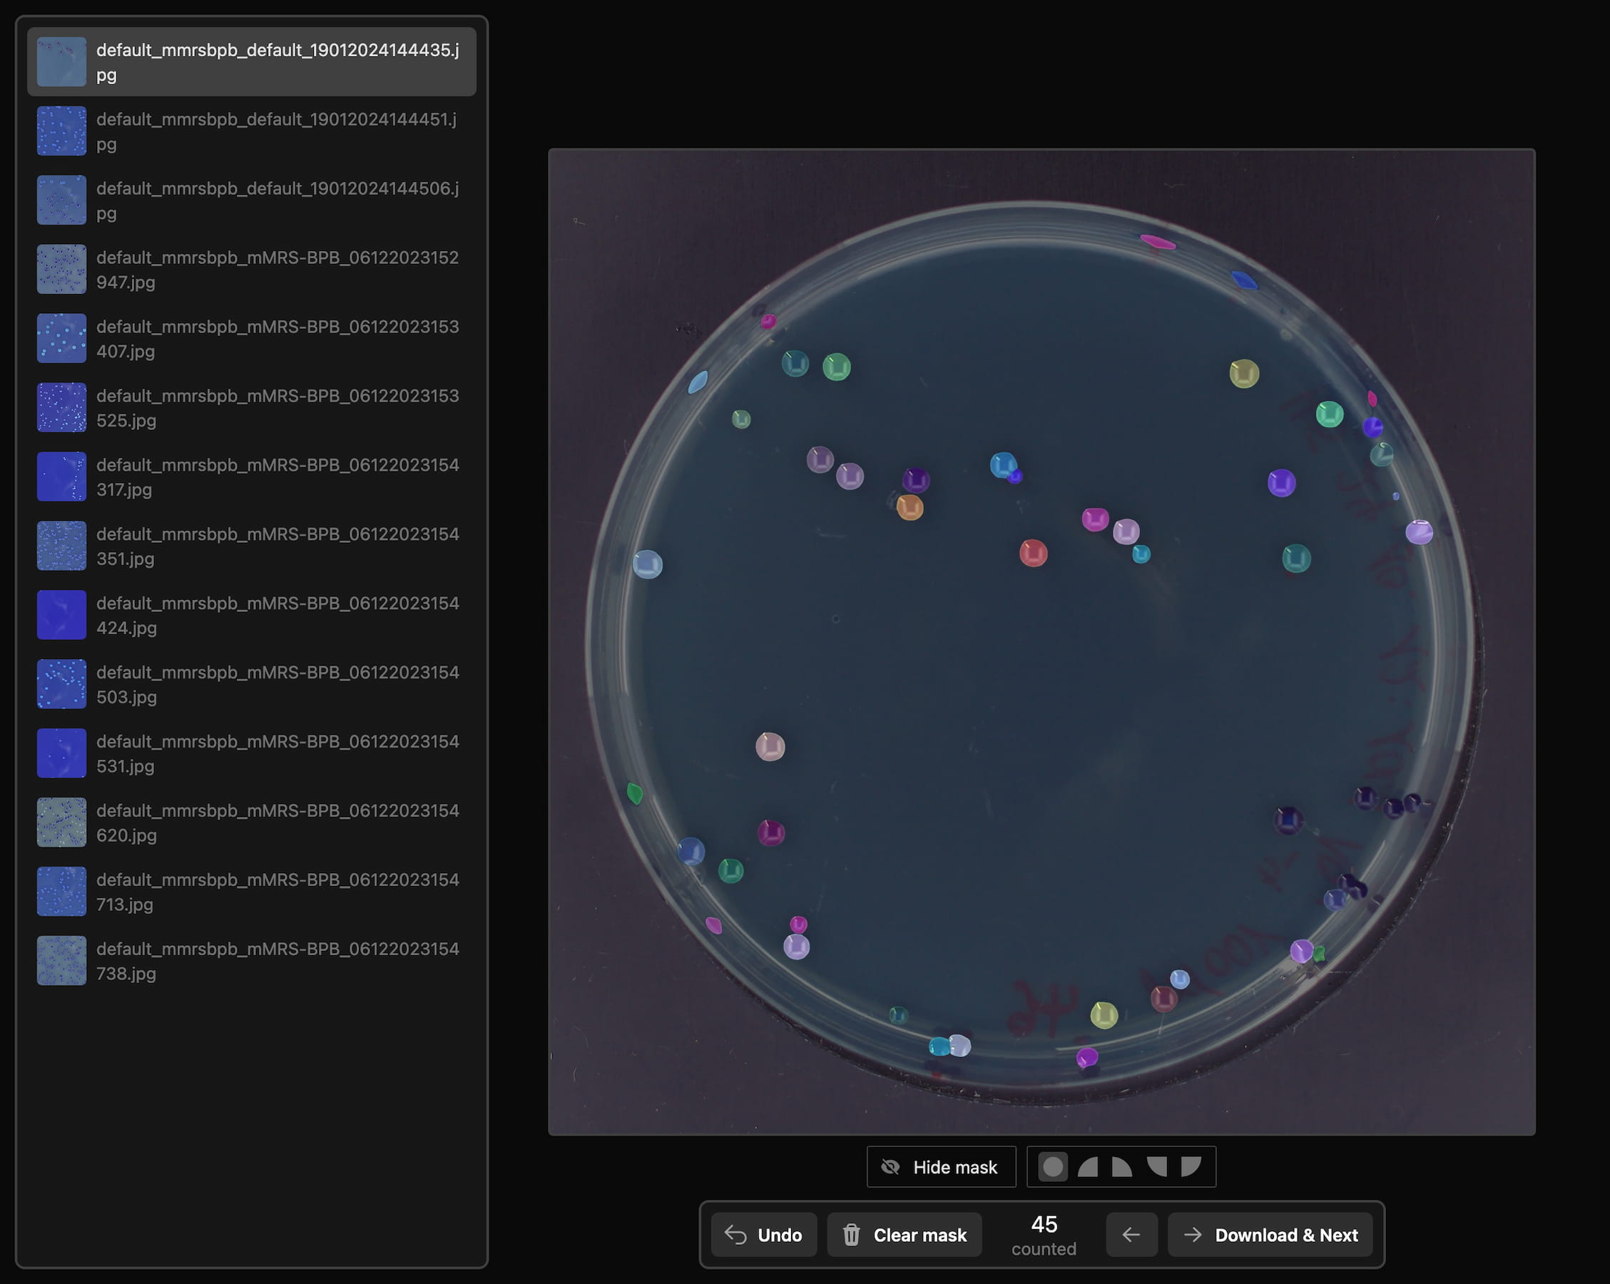Select the full circular plate shape icon
Viewport: 1610px width, 1284px height.
tap(1054, 1166)
